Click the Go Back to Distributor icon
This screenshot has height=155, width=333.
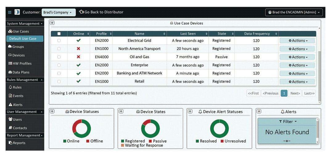click(81, 12)
